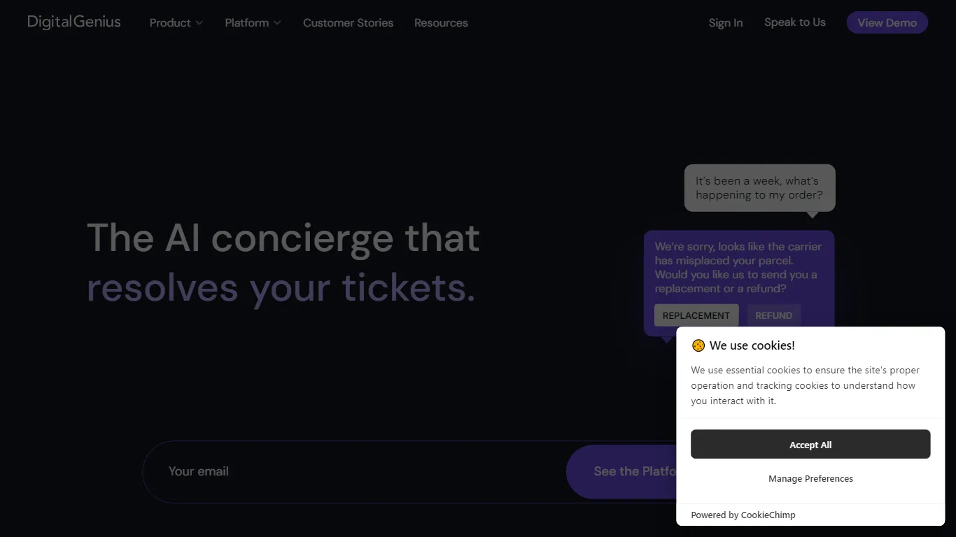
Task: Open the Customer Stories page
Action: point(348,23)
